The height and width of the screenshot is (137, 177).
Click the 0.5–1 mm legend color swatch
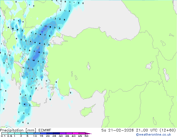(x=11, y=133)
